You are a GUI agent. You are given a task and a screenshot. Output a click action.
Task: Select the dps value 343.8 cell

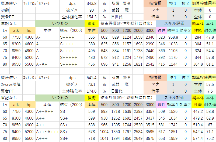pyautogui.click(x=92, y=4)
